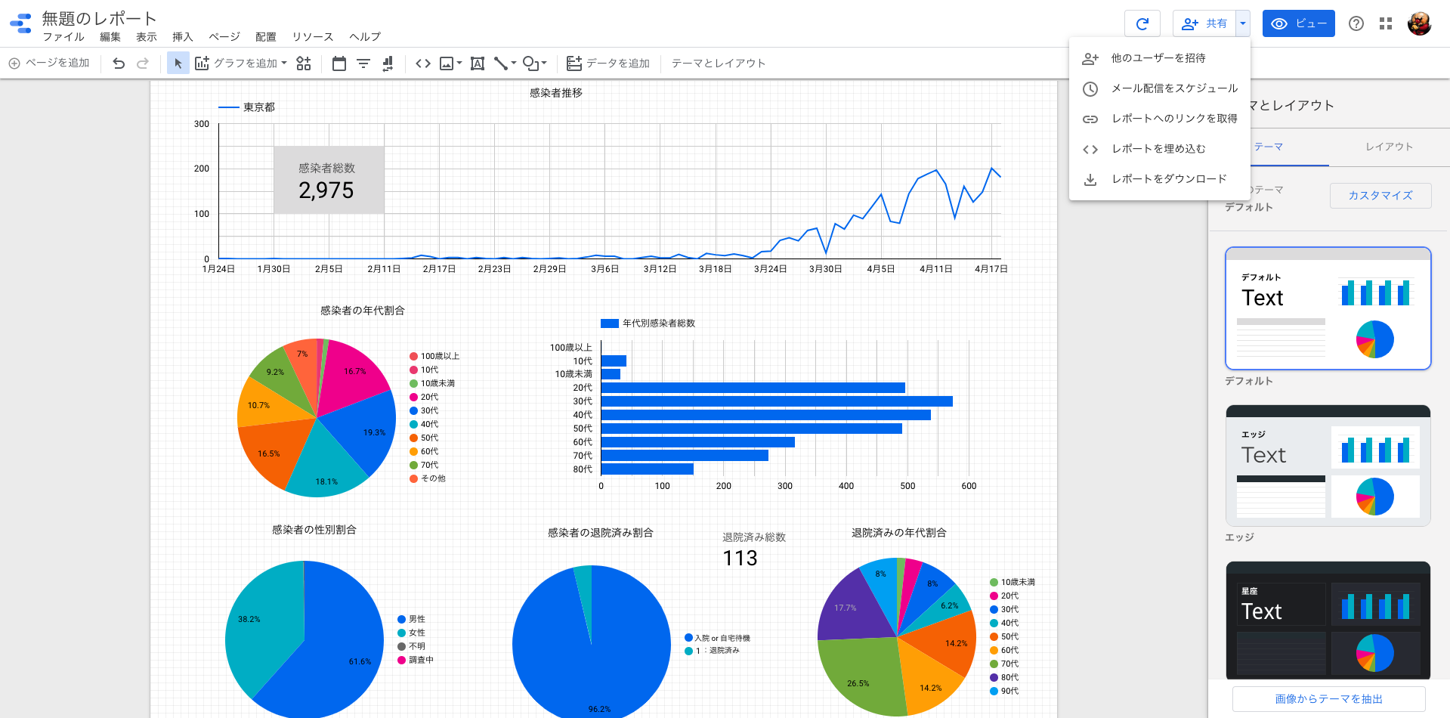Choose the デフォルト theme thumbnail
Image resolution: width=1450 pixels, height=718 pixels.
pos(1328,308)
